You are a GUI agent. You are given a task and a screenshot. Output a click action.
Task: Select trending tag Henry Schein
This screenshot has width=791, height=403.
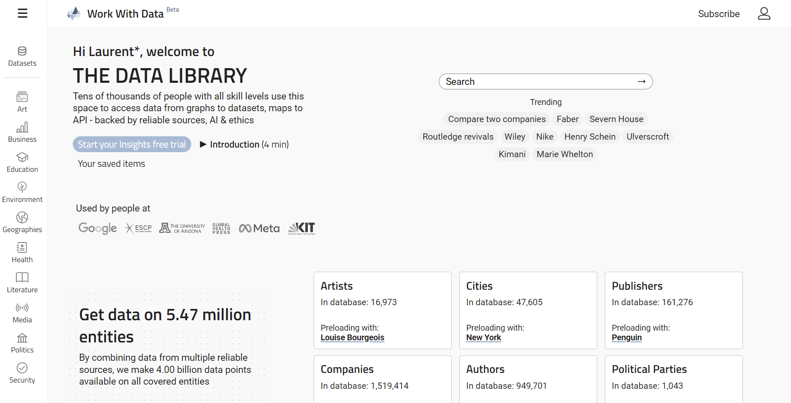pyautogui.click(x=590, y=137)
